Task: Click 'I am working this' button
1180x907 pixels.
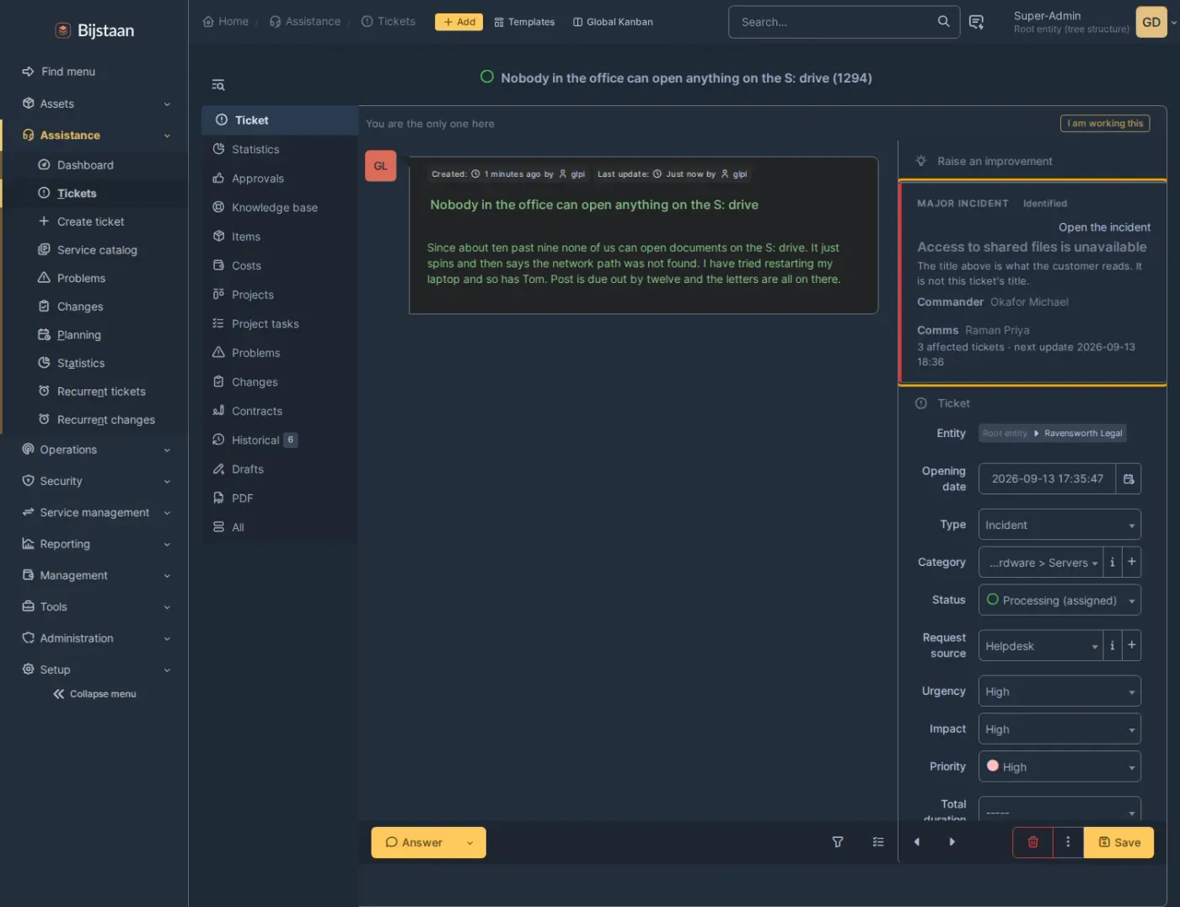Action: click(1105, 124)
